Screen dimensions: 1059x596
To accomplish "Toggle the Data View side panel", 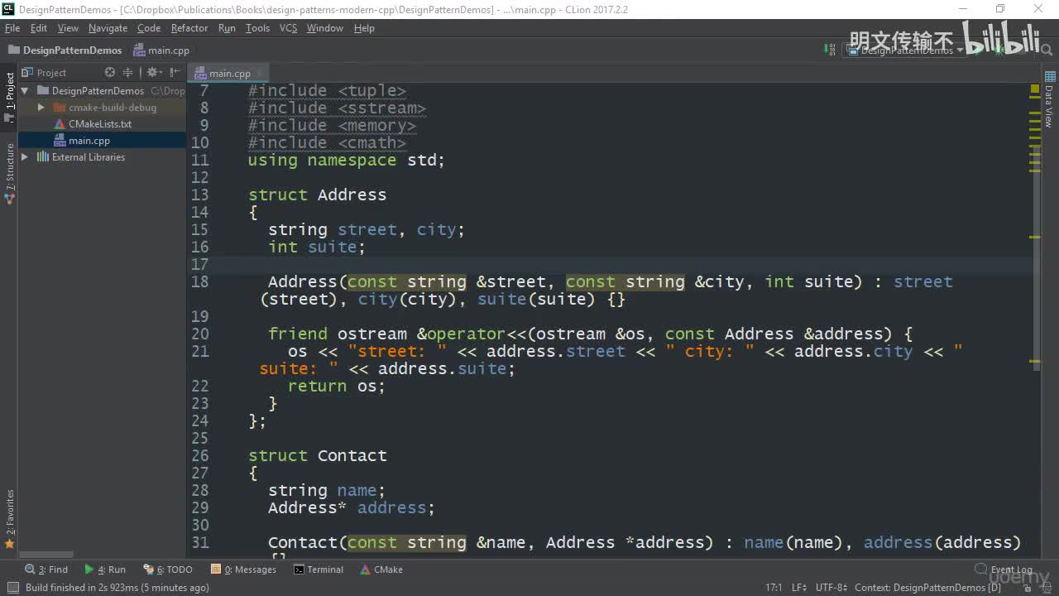I will pos(1049,99).
